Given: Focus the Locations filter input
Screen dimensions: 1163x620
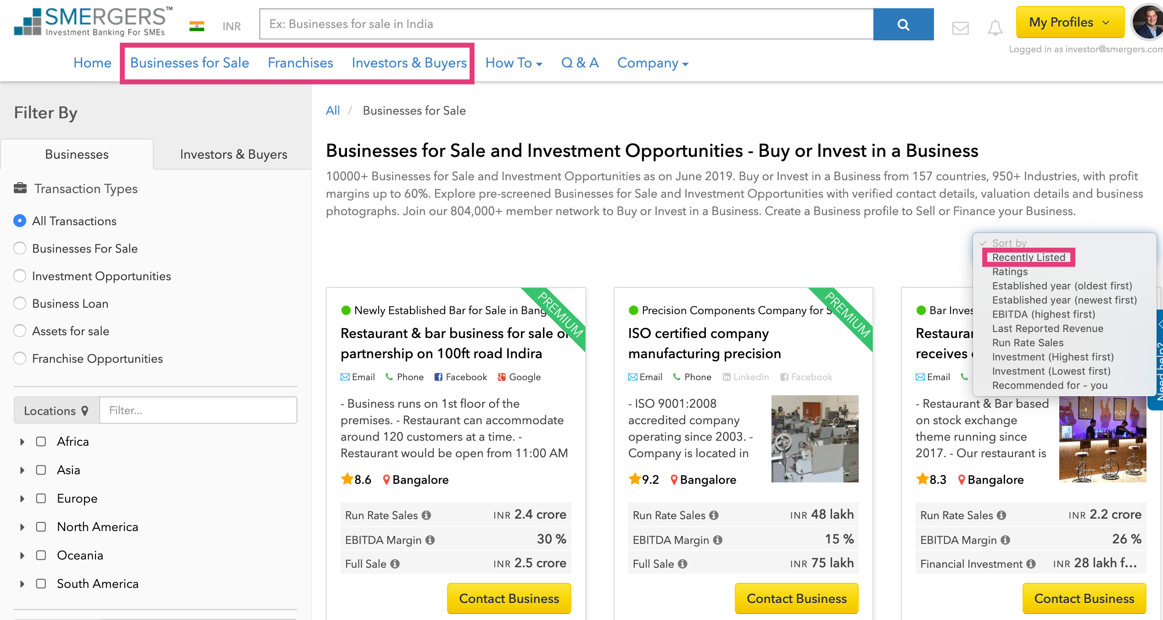Looking at the screenshot, I should 198,410.
